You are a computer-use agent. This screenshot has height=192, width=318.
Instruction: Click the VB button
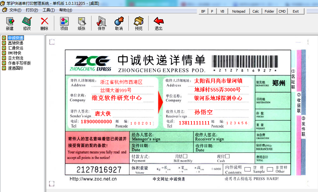pyautogui.click(x=222, y=11)
